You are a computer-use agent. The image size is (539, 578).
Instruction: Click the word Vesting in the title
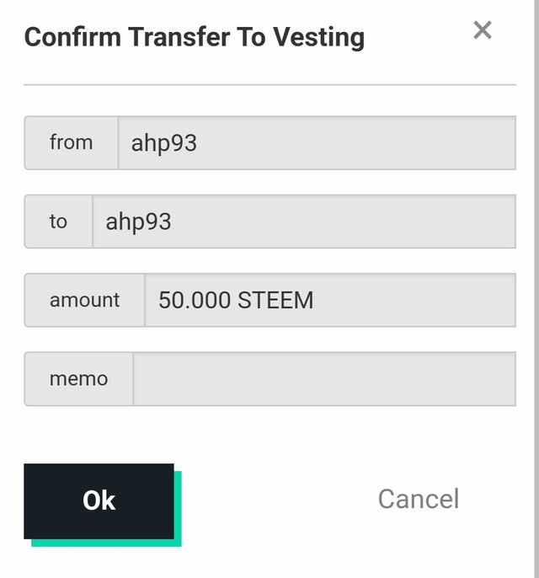(x=318, y=37)
